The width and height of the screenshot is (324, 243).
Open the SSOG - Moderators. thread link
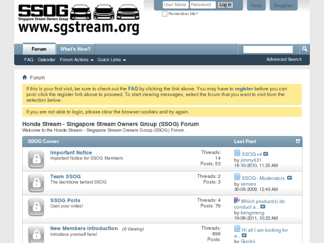(x=264, y=178)
